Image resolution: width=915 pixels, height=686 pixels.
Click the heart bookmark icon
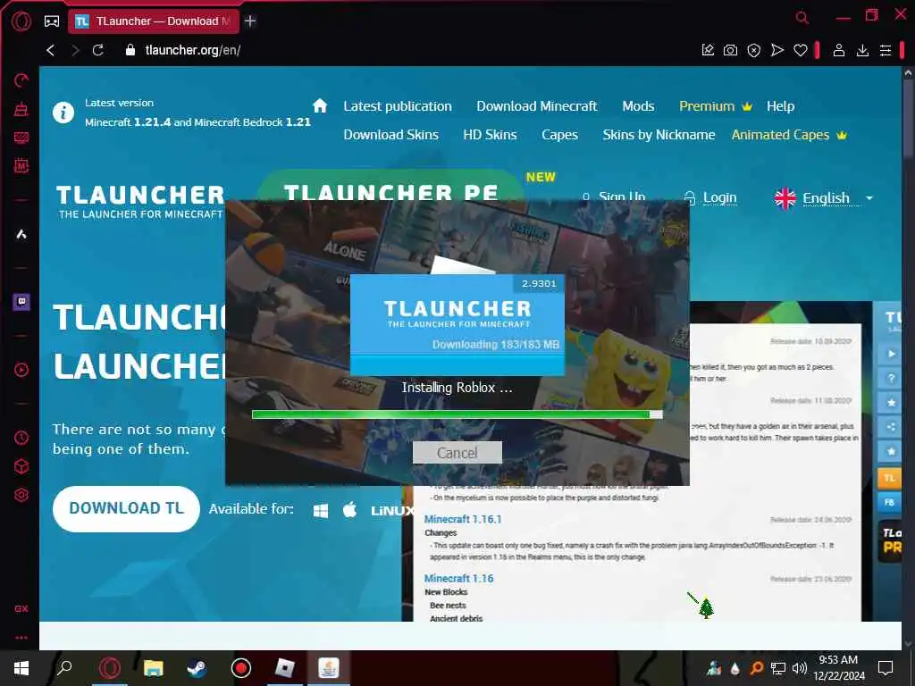800,50
